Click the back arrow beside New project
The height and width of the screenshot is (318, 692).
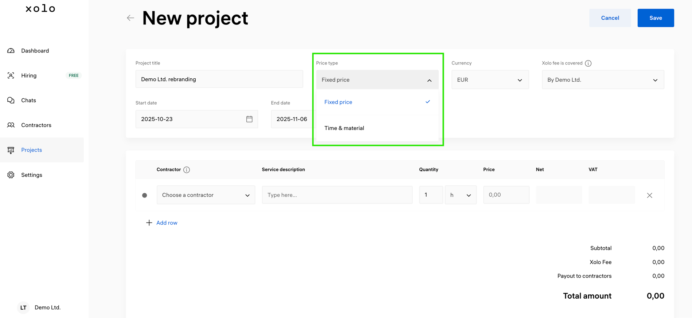pos(130,18)
